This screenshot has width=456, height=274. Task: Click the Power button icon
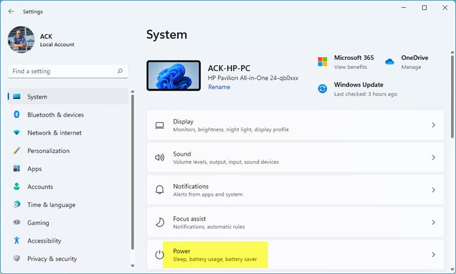coord(160,255)
